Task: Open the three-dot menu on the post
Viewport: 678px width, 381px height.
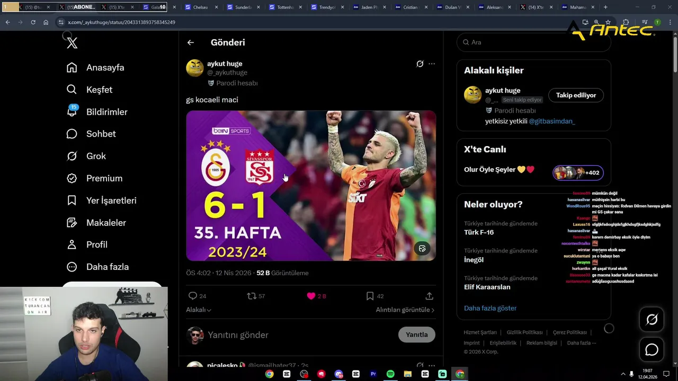Action: (432, 63)
